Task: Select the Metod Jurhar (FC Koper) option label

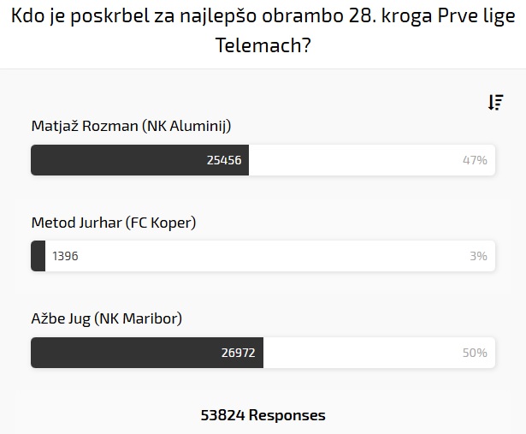Action: pyautogui.click(x=114, y=223)
